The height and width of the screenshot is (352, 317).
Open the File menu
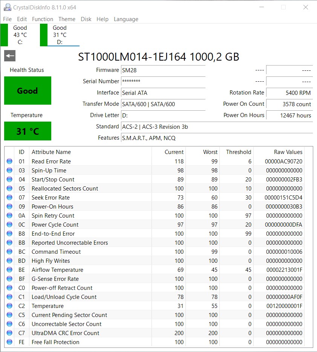point(7,19)
